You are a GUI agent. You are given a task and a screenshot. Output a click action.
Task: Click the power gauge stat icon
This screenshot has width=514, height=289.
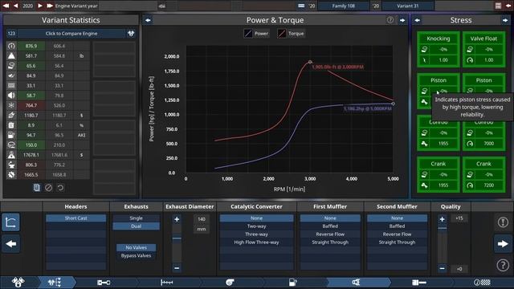click(11, 46)
